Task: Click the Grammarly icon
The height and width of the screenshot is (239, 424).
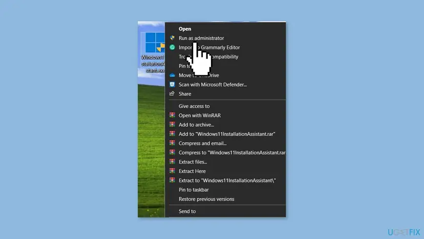Action: [x=172, y=47]
